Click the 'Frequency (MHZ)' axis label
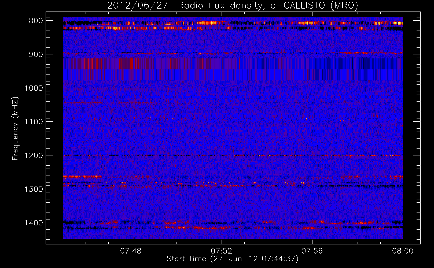 pos(16,129)
